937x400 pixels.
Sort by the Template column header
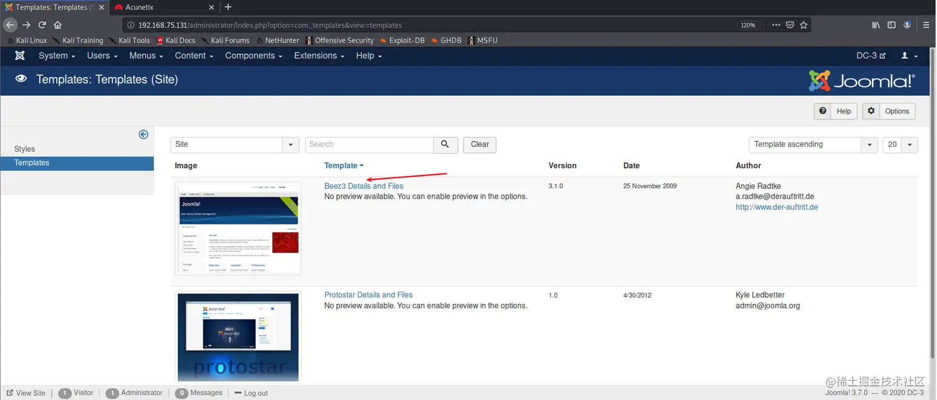[344, 166]
